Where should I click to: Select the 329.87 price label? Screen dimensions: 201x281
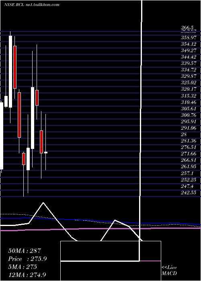pyautogui.click(x=189, y=76)
